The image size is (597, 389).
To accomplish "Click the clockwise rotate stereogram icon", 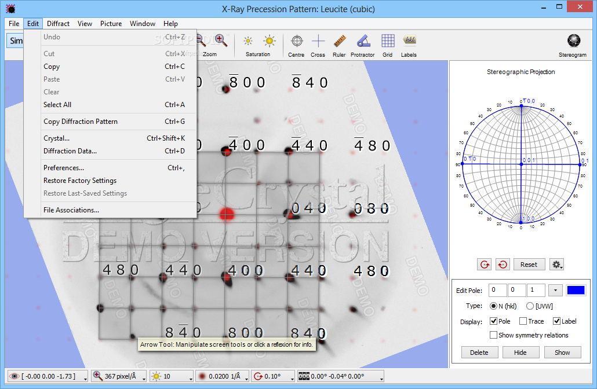I will click(485, 265).
